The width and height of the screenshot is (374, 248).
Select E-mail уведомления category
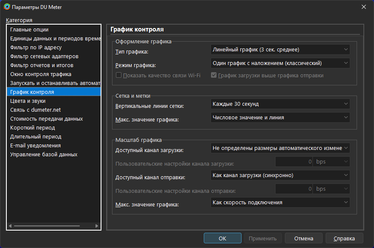(x=53, y=145)
